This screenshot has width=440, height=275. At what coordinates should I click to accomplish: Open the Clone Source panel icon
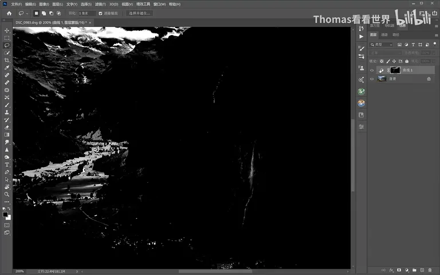361,68
